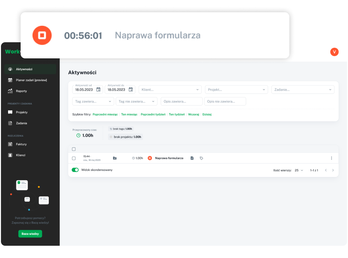Click the 'Opis zawiera...' input field
348x258 pixels.
point(181,101)
